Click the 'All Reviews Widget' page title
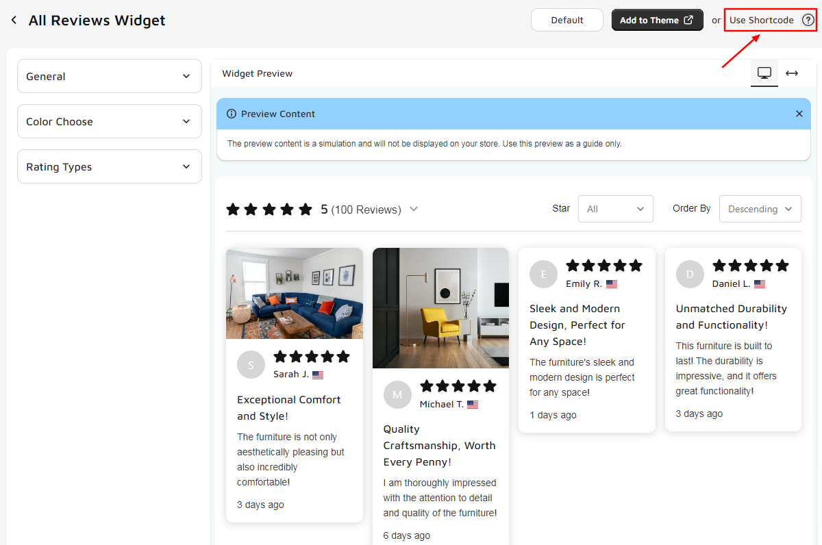The width and height of the screenshot is (822, 545). (x=97, y=21)
